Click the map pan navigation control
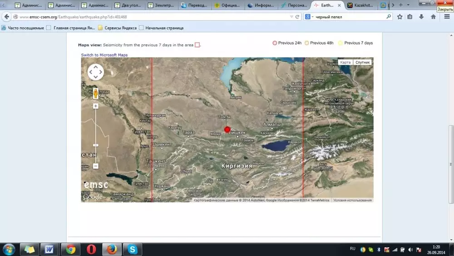The width and height of the screenshot is (454, 256). click(96, 72)
